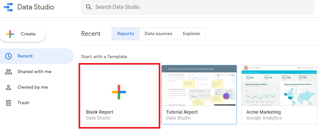Switch to the Data sources tab
This screenshot has width=320, height=139.
[x=158, y=34]
